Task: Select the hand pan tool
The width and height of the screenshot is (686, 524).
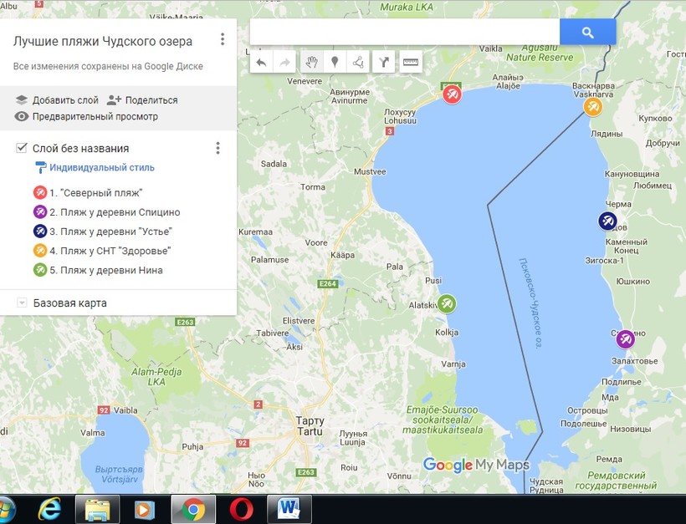Action: point(311,62)
